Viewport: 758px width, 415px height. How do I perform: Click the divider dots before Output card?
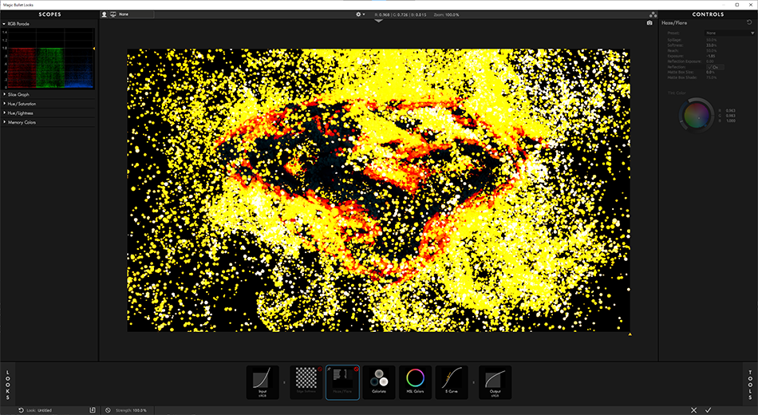point(473,382)
